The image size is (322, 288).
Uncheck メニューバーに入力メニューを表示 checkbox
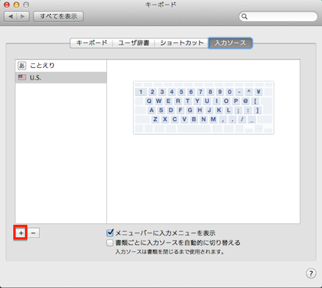pos(110,233)
